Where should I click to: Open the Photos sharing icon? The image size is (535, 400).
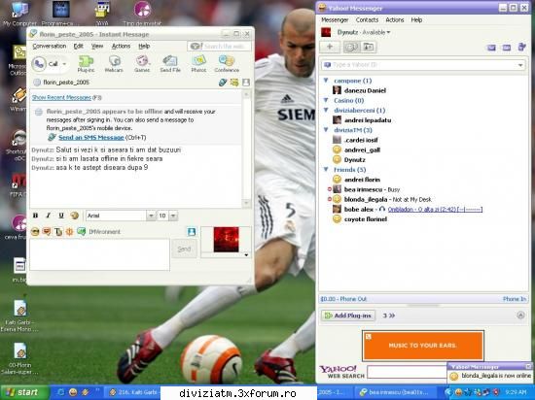[198, 64]
